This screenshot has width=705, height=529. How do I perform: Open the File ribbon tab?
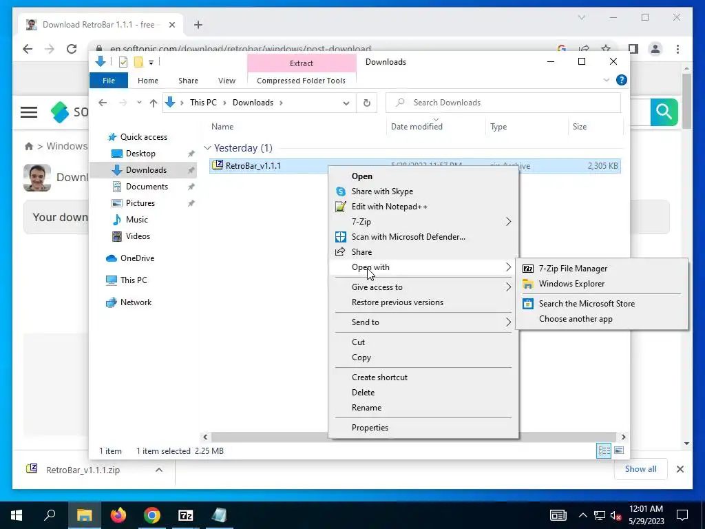click(109, 81)
